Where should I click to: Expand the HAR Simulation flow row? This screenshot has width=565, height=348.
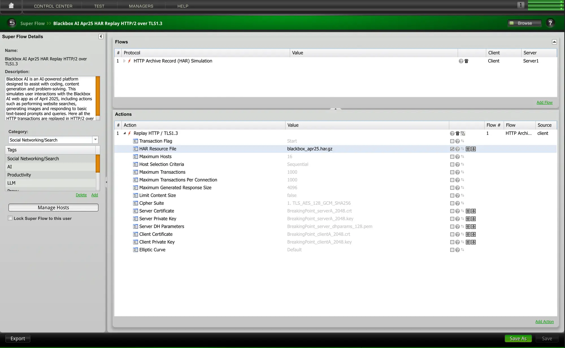tap(124, 61)
